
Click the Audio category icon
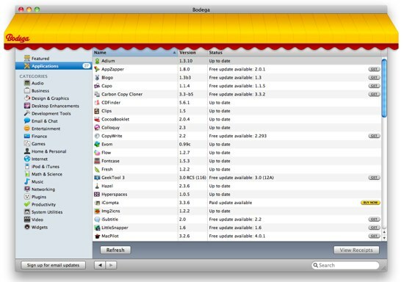click(27, 83)
